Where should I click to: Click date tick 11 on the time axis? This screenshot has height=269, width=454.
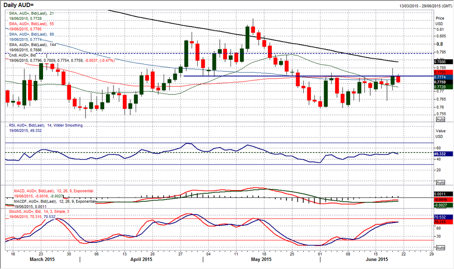point(236,254)
